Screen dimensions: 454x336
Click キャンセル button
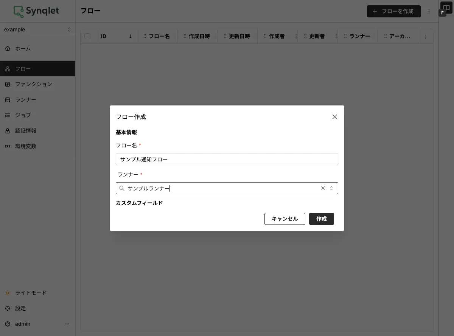pos(285,219)
